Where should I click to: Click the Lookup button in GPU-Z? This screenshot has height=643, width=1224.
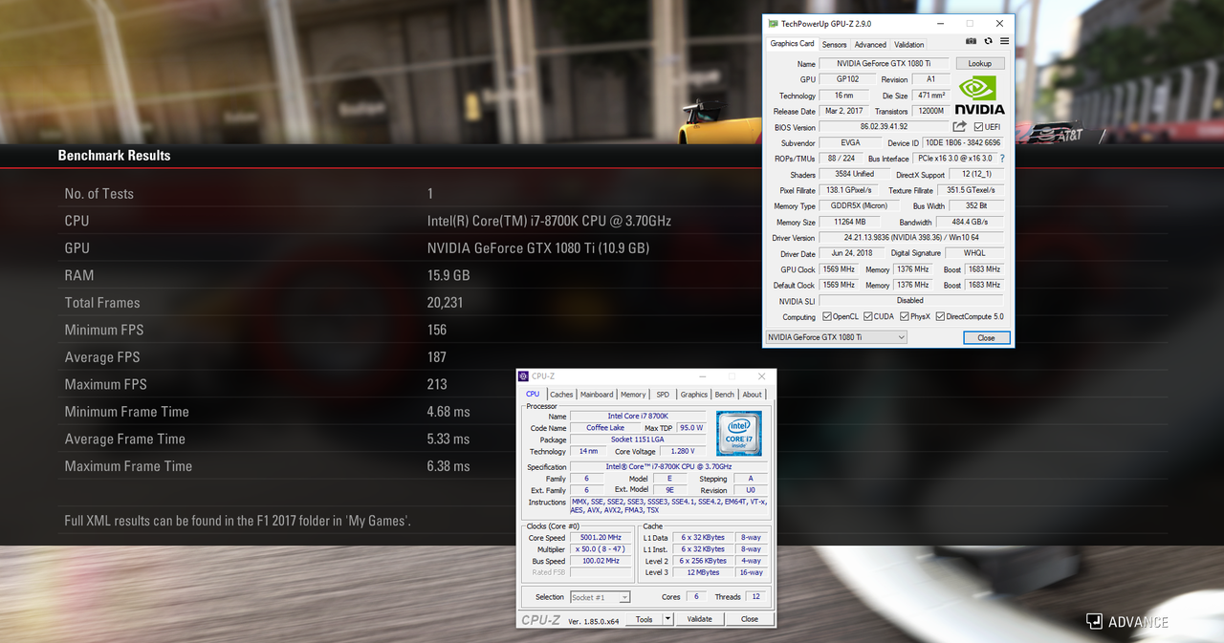980,64
